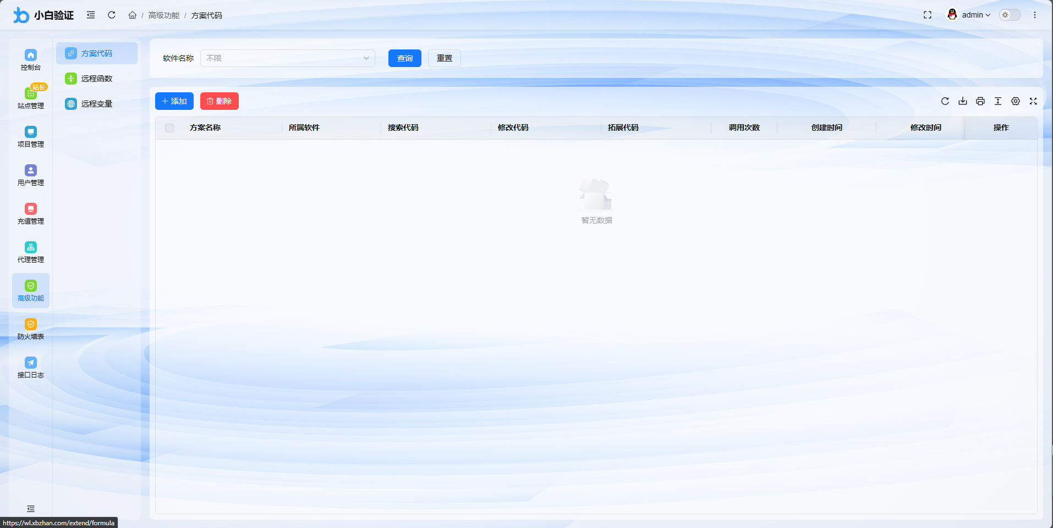Export the table with the download icon
Viewport: 1053px width, 528px height.
(x=962, y=101)
